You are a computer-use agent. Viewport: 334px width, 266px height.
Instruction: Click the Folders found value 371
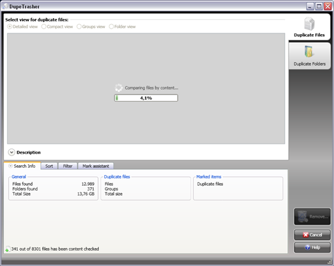tap(91, 189)
